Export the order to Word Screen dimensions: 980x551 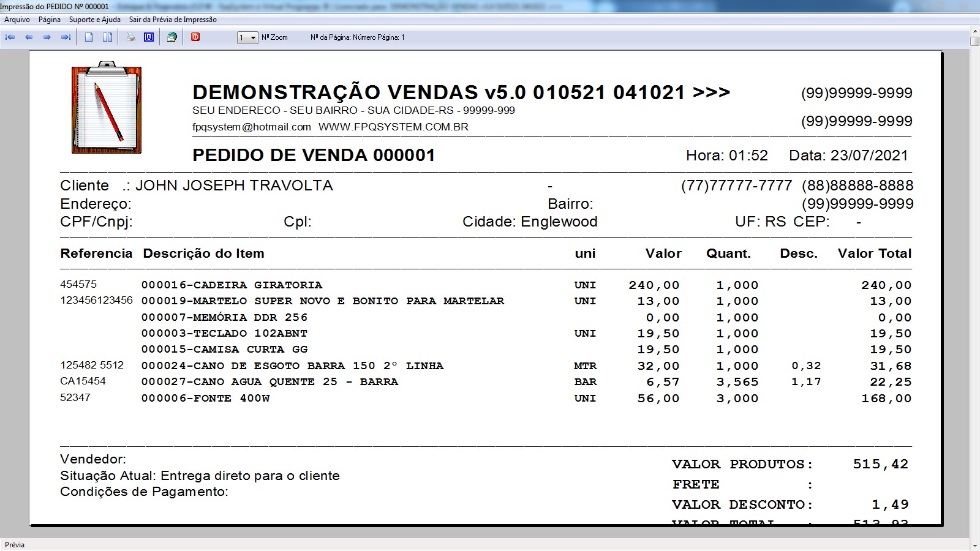(x=149, y=37)
